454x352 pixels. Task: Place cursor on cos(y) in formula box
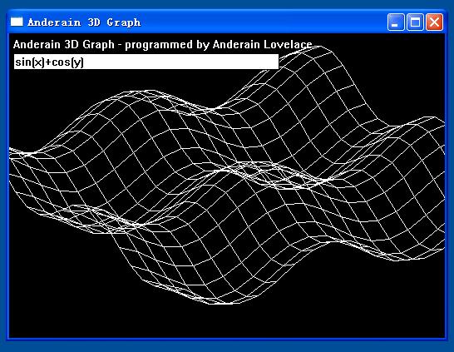pyautogui.click(x=69, y=62)
